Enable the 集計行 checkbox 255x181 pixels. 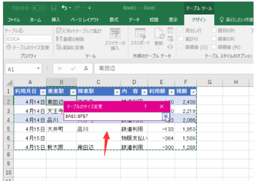click(x=181, y=39)
